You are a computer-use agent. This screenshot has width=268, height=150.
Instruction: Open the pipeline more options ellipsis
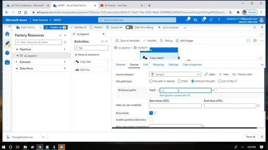(262, 40)
